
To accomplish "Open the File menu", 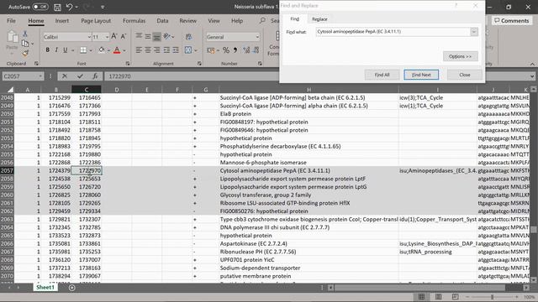I will pos(11,20).
